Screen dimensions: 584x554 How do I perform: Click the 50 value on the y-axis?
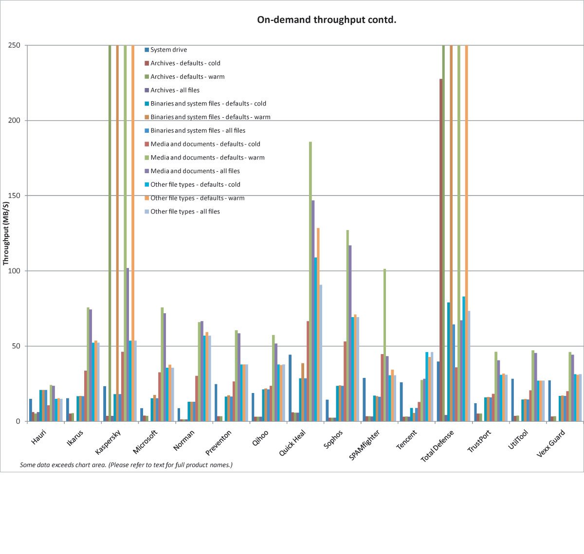click(x=16, y=346)
